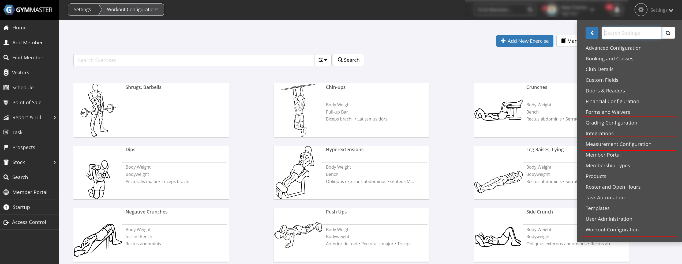Click the Visitors icon in sidebar

coord(6,73)
